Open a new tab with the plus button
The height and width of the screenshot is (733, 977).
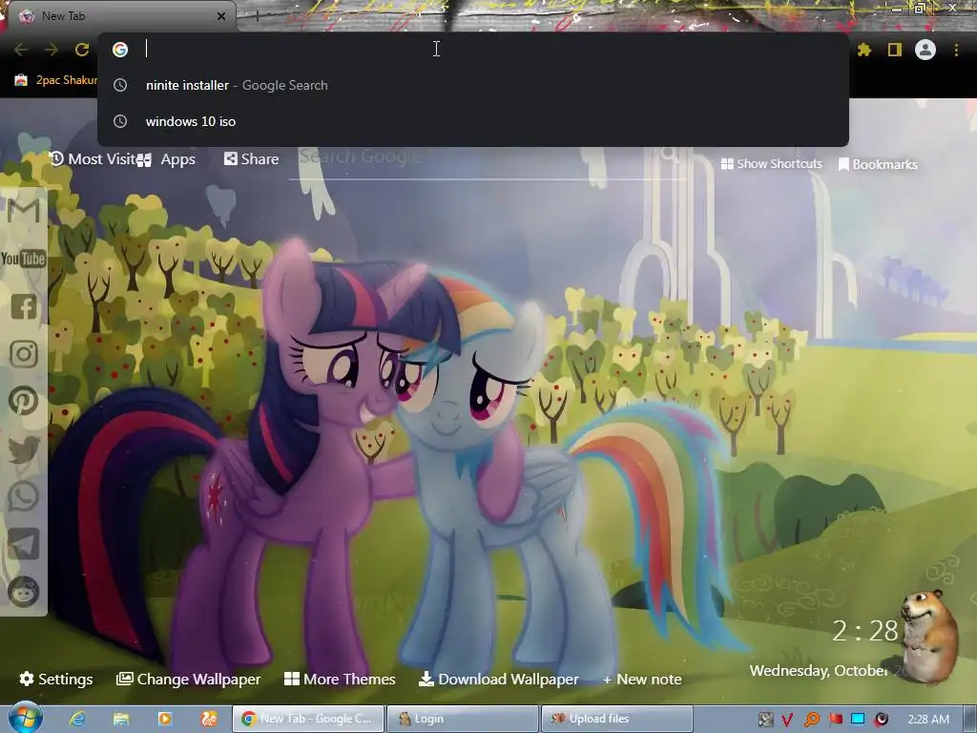coord(257,16)
